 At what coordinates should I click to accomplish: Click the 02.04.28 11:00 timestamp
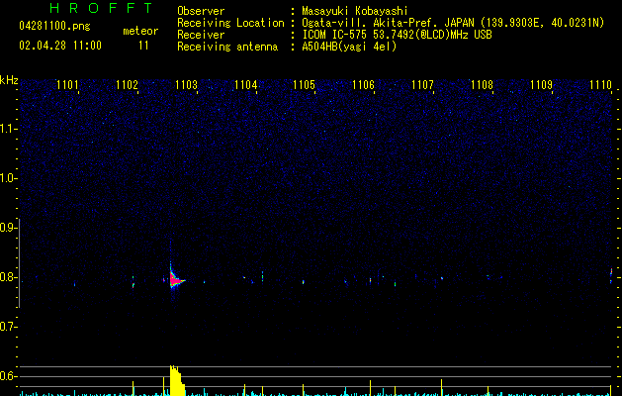pyautogui.click(x=60, y=46)
